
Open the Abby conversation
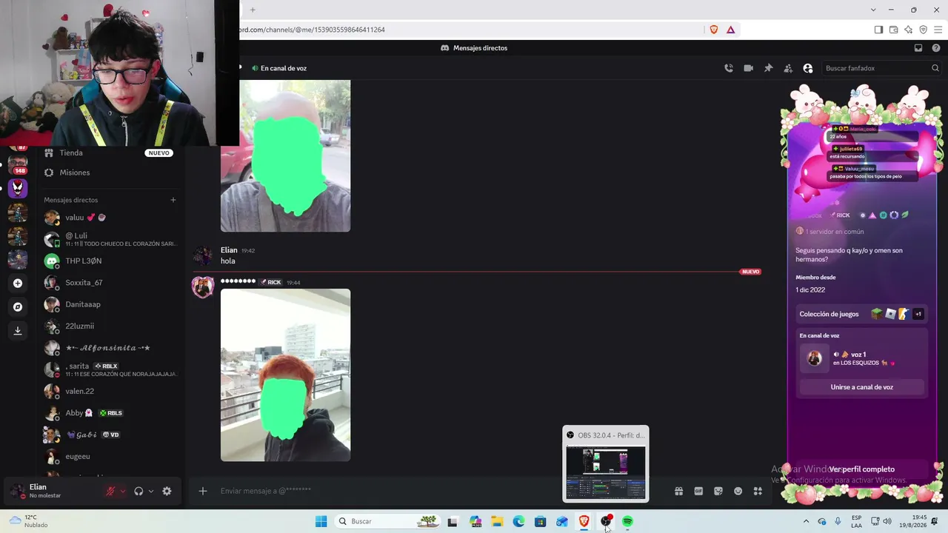click(110, 413)
